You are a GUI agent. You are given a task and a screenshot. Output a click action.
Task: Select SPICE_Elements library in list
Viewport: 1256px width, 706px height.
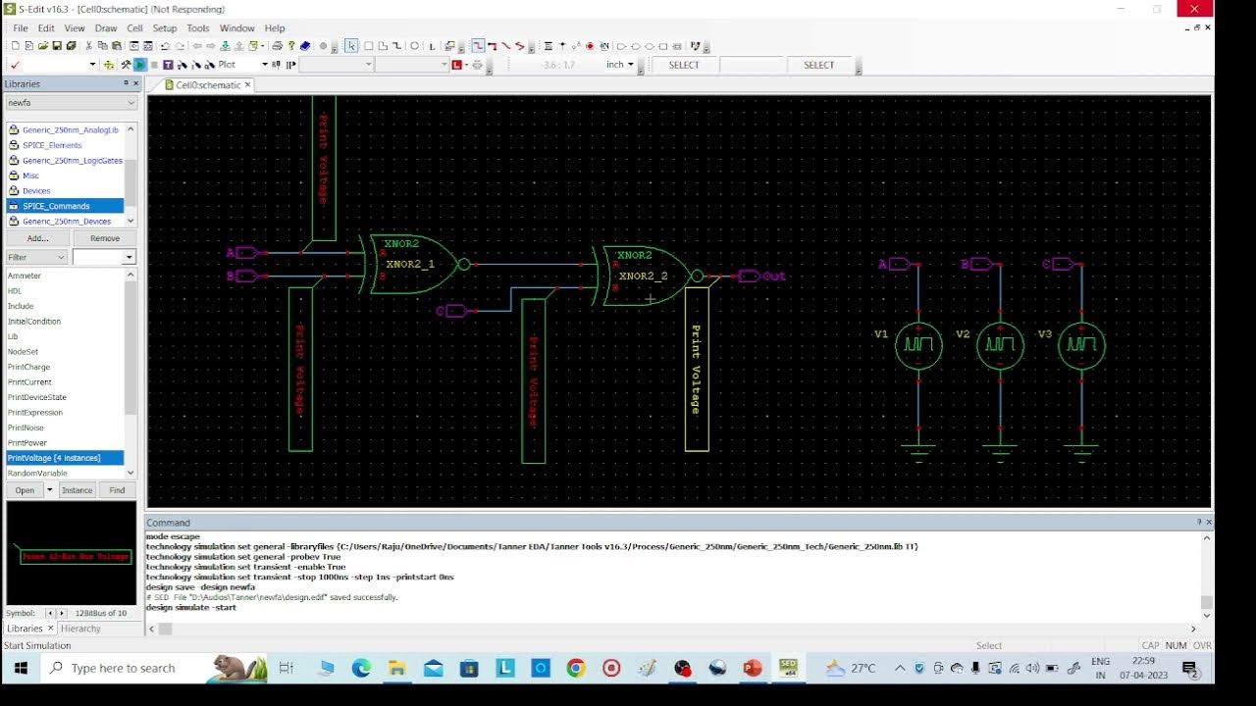52,145
